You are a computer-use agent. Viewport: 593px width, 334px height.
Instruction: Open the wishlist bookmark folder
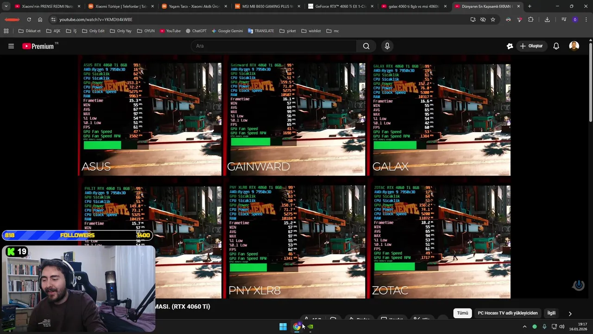(311, 31)
